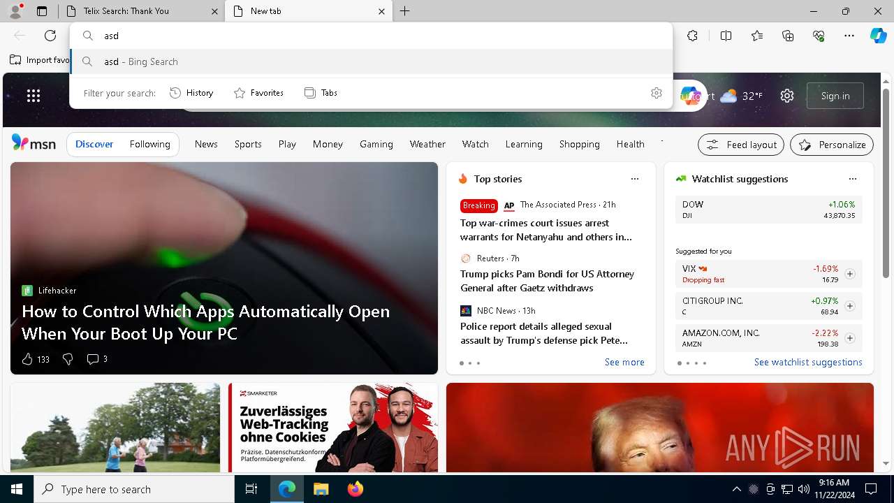Image resolution: width=894 pixels, height=503 pixels.
Task: Open Top stories more options ellipsis
Action: [x=634, y=179]
